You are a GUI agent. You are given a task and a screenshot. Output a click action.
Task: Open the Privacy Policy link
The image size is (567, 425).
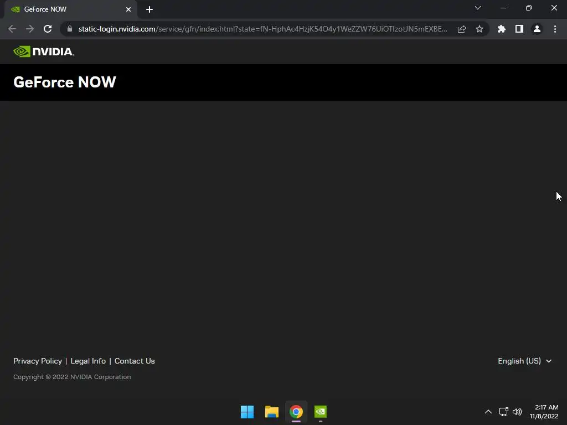(38, 361)
